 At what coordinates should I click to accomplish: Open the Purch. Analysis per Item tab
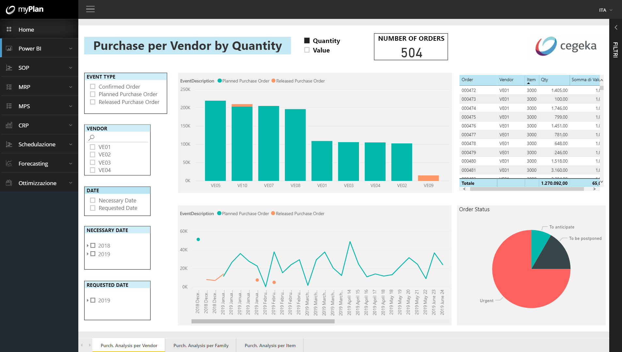click(270, 345)
